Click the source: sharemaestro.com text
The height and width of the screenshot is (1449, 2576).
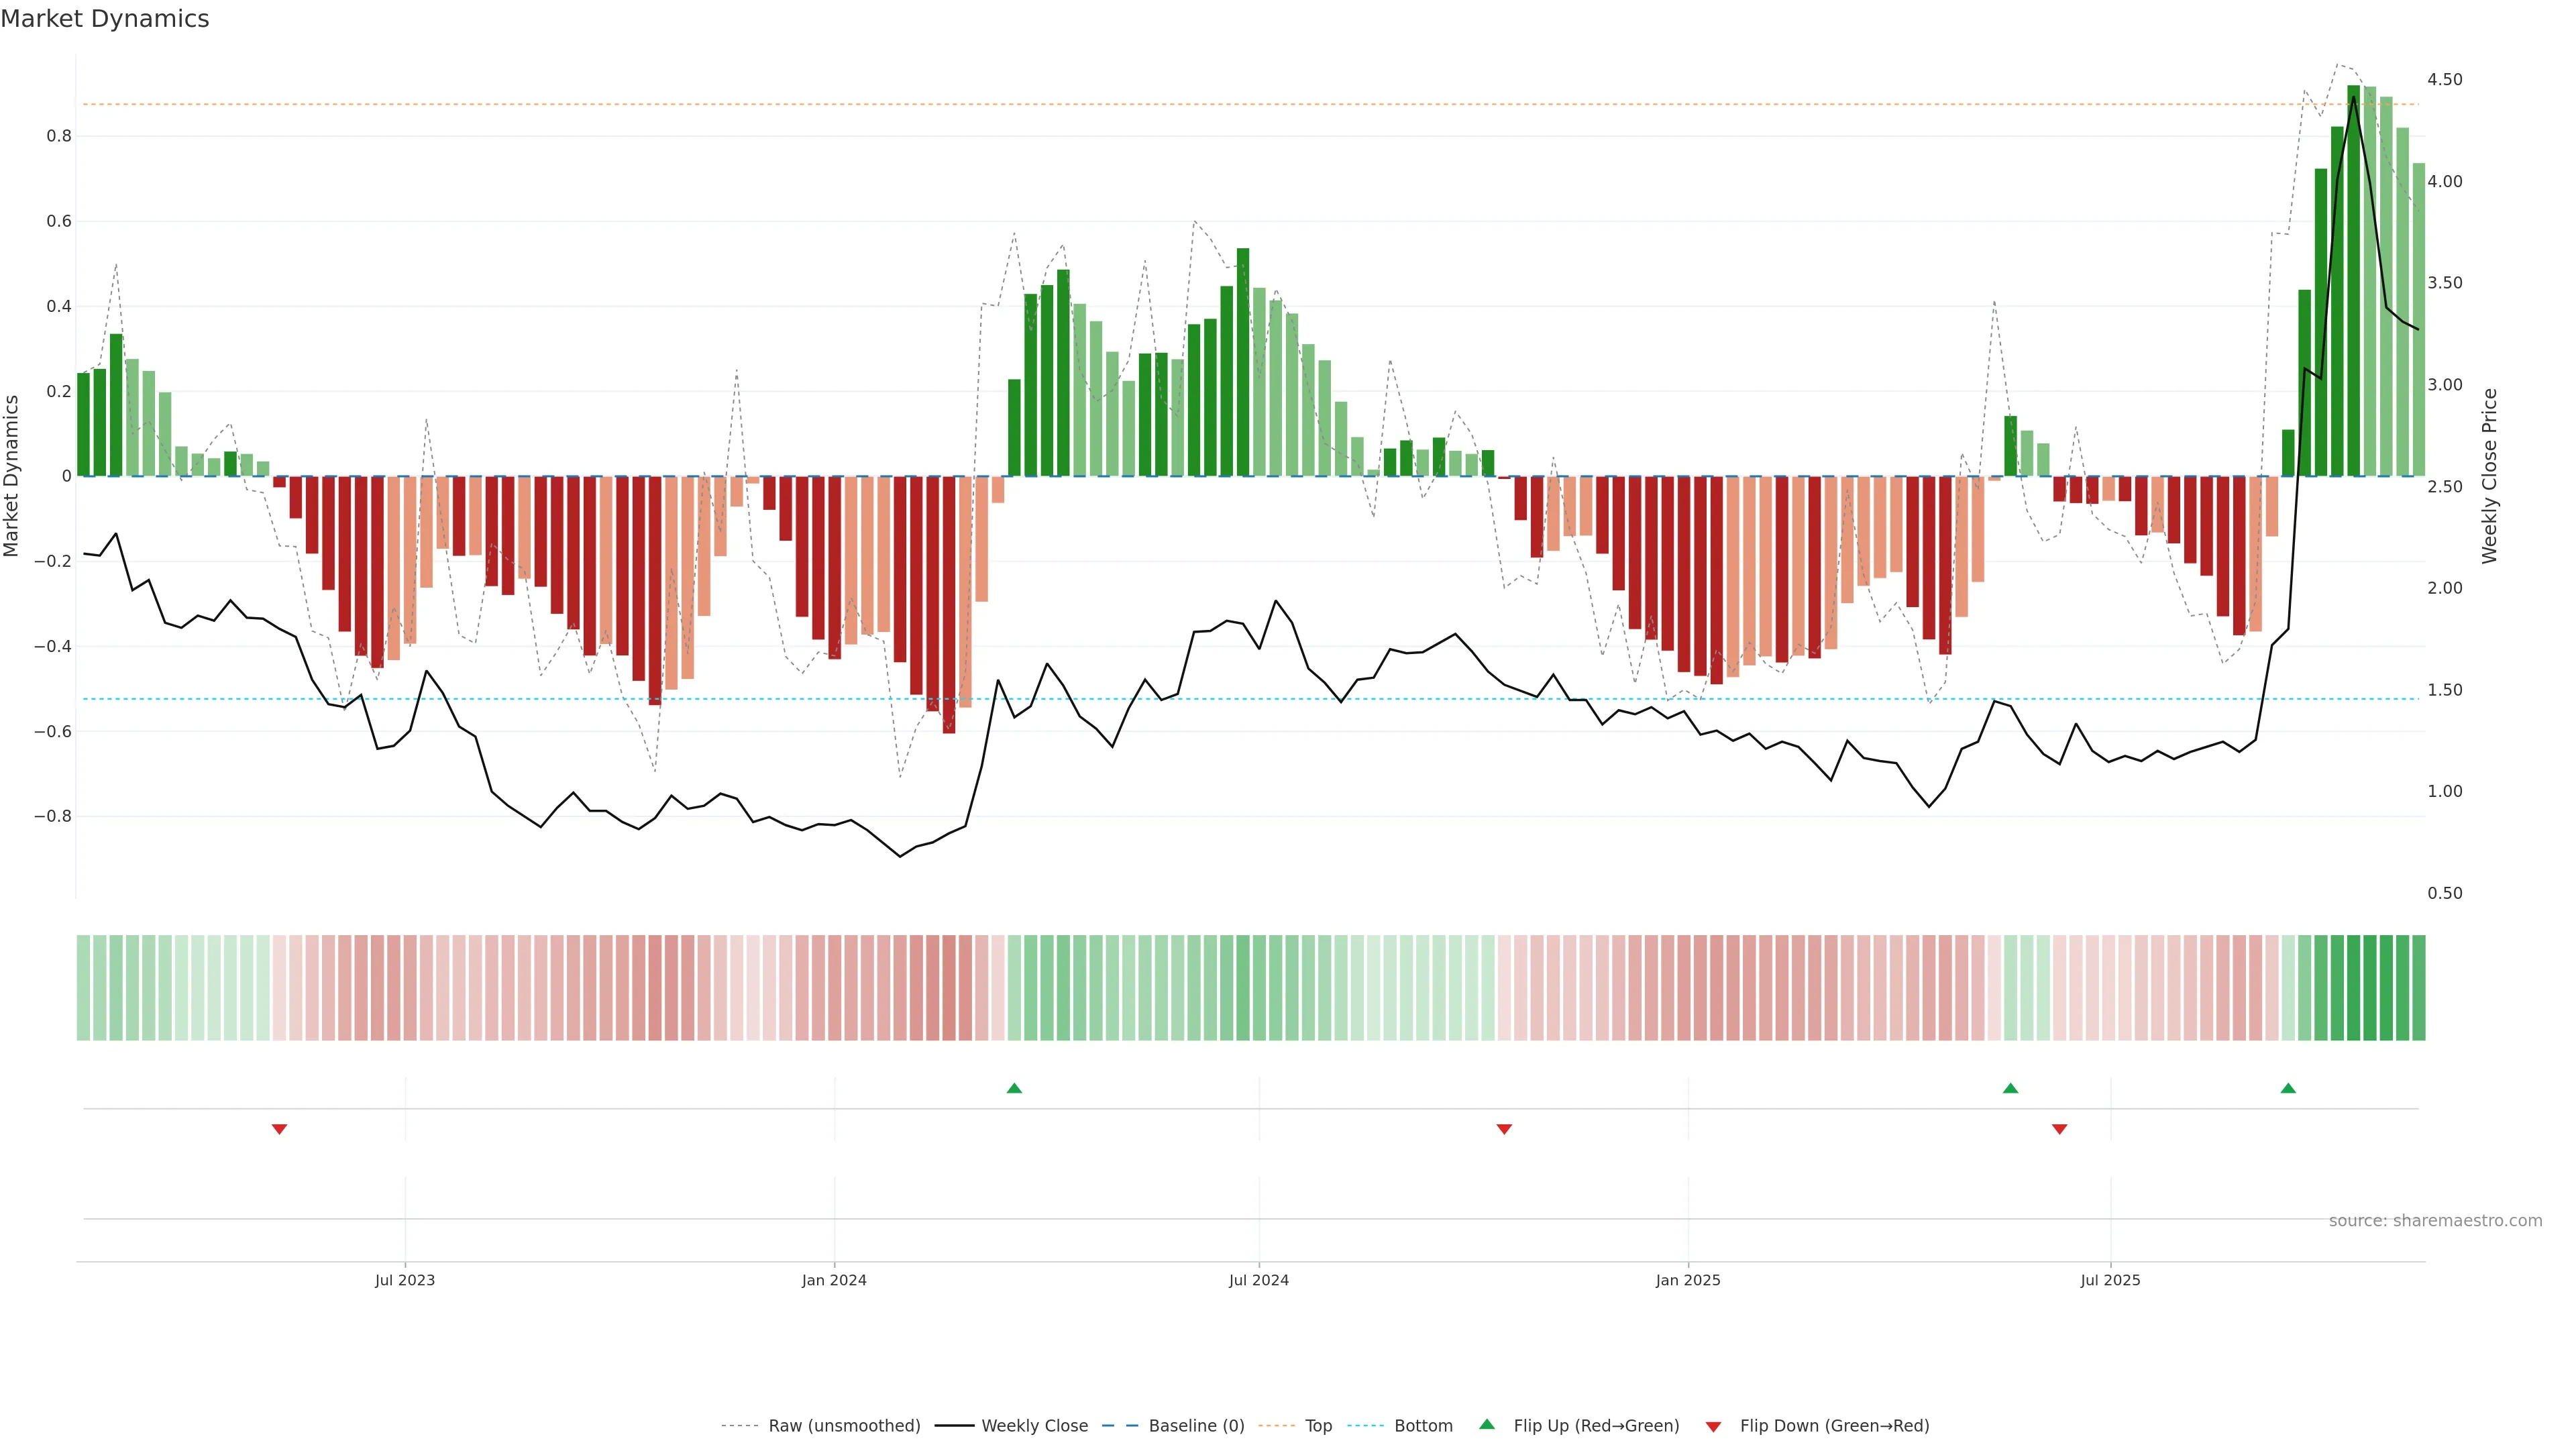click(2434, 1221)
